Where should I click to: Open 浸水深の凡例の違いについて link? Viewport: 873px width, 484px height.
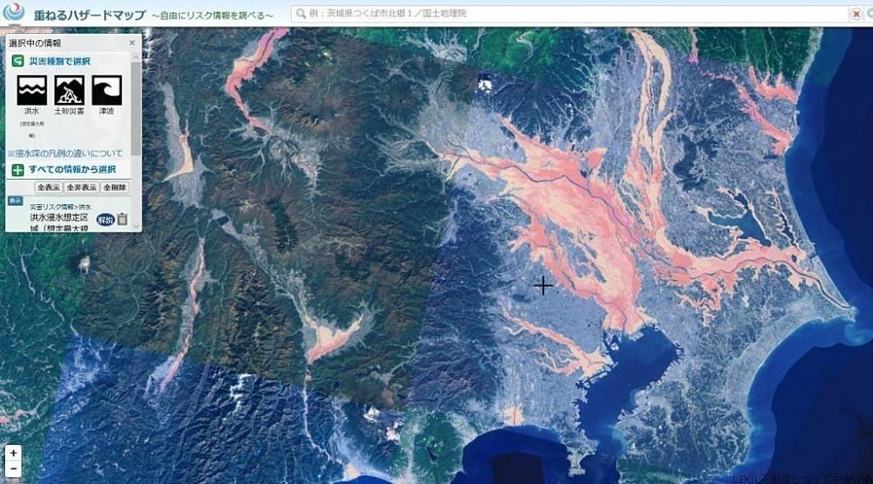coord(65,153)
